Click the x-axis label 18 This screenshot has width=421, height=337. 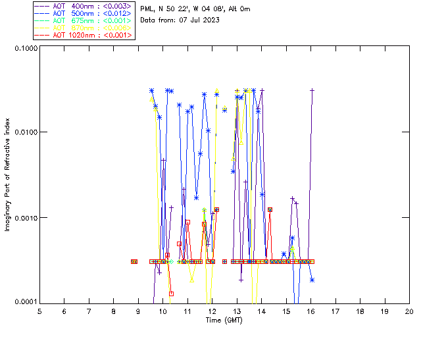[x=360, y=311]
